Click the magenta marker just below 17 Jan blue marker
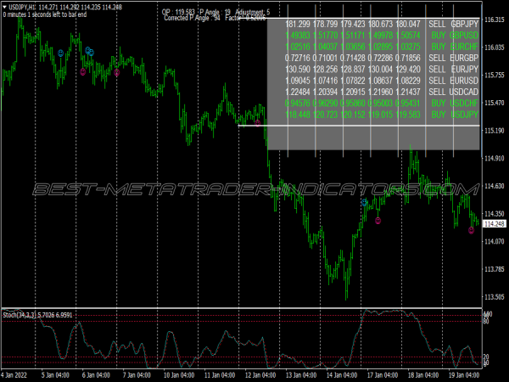509x382 pixels. click(x=378, y=220)
